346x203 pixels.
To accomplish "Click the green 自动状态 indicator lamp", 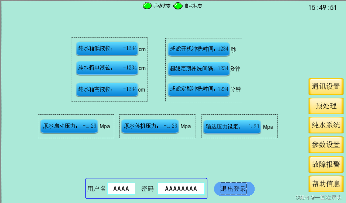I will pos(178,6).
